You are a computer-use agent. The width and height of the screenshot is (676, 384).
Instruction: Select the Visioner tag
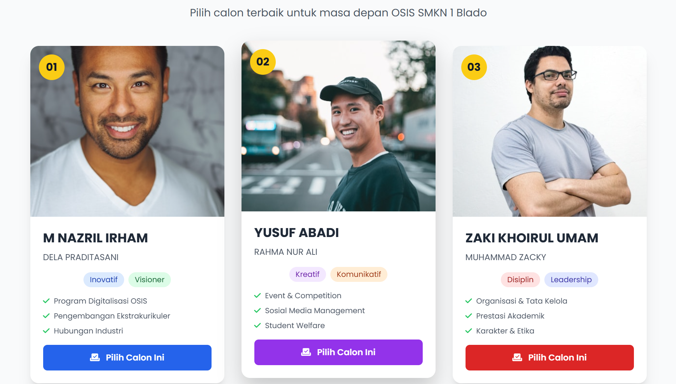point(149,280)
